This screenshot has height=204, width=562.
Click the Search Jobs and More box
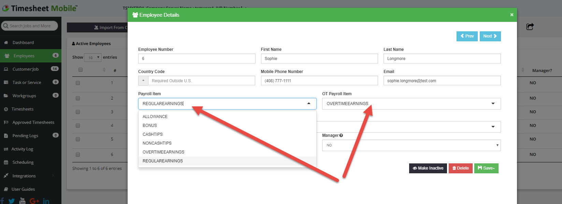[x=29, y=26]
